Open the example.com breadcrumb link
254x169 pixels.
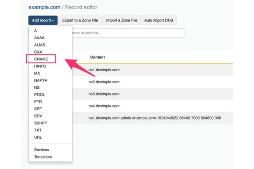point(44,7)
